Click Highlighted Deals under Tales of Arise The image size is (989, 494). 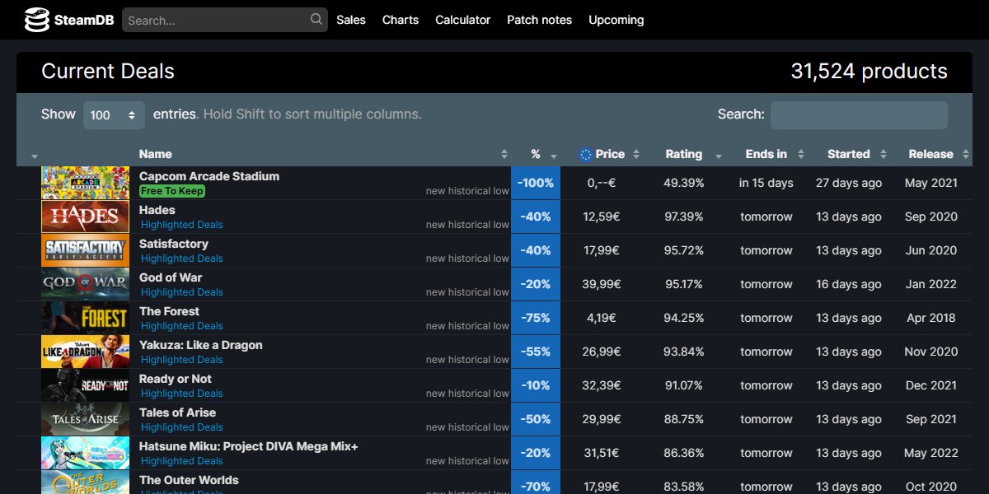pyautogui.click(x=182, y=427)
